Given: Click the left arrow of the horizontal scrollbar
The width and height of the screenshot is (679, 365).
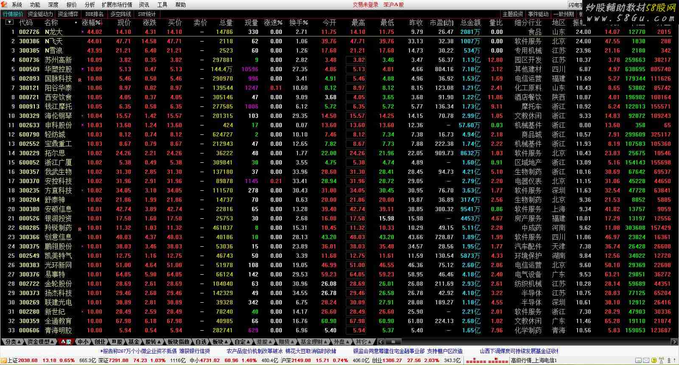Looking at the screenshot, I should click(380, 342).
